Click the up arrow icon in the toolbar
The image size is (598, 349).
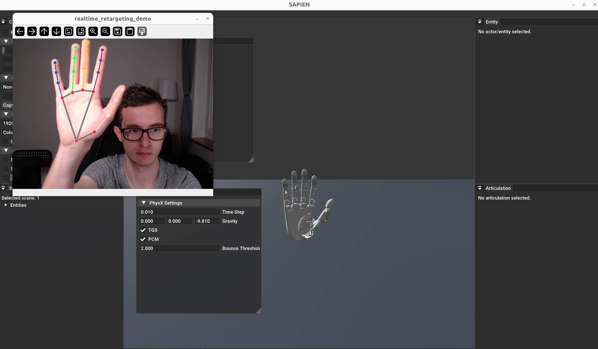[x=44, y=31]
